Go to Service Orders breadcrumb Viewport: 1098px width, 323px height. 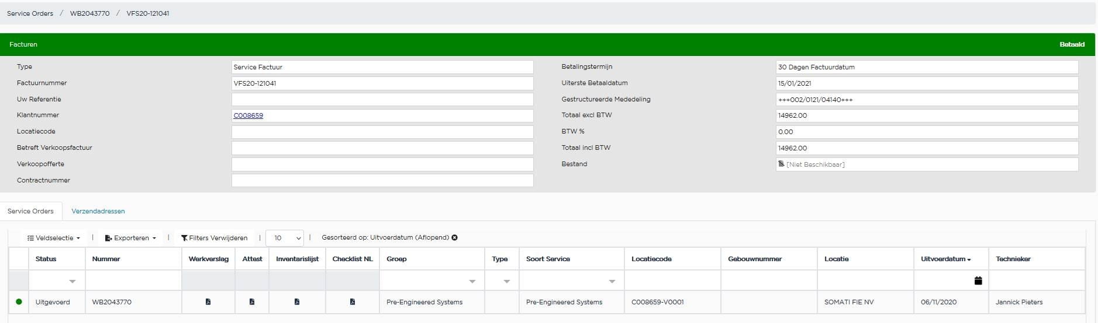(x=30, y=13)
